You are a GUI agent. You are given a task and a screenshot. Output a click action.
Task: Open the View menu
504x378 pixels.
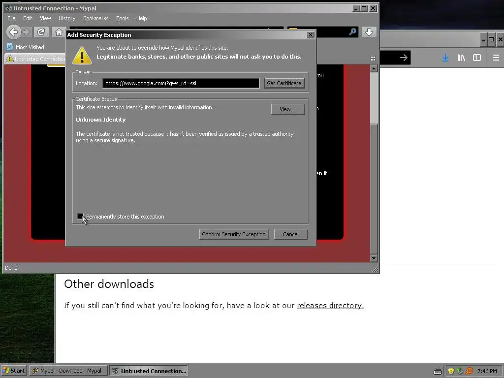(45, 18)
